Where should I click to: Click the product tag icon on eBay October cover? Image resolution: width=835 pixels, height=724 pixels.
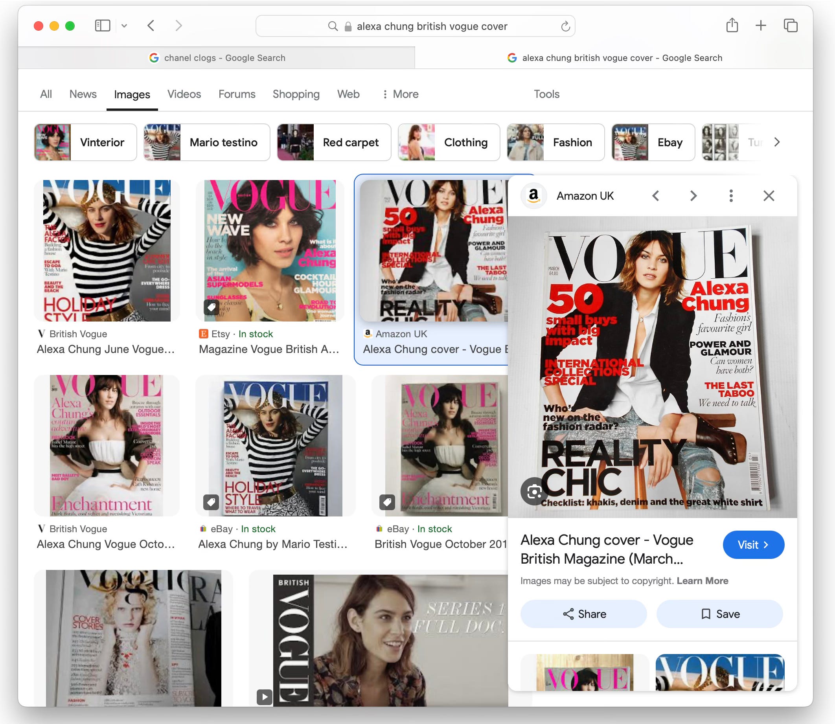(x=387, y=502)
